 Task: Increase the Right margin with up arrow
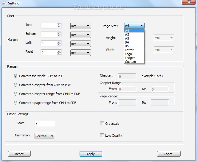59,51
